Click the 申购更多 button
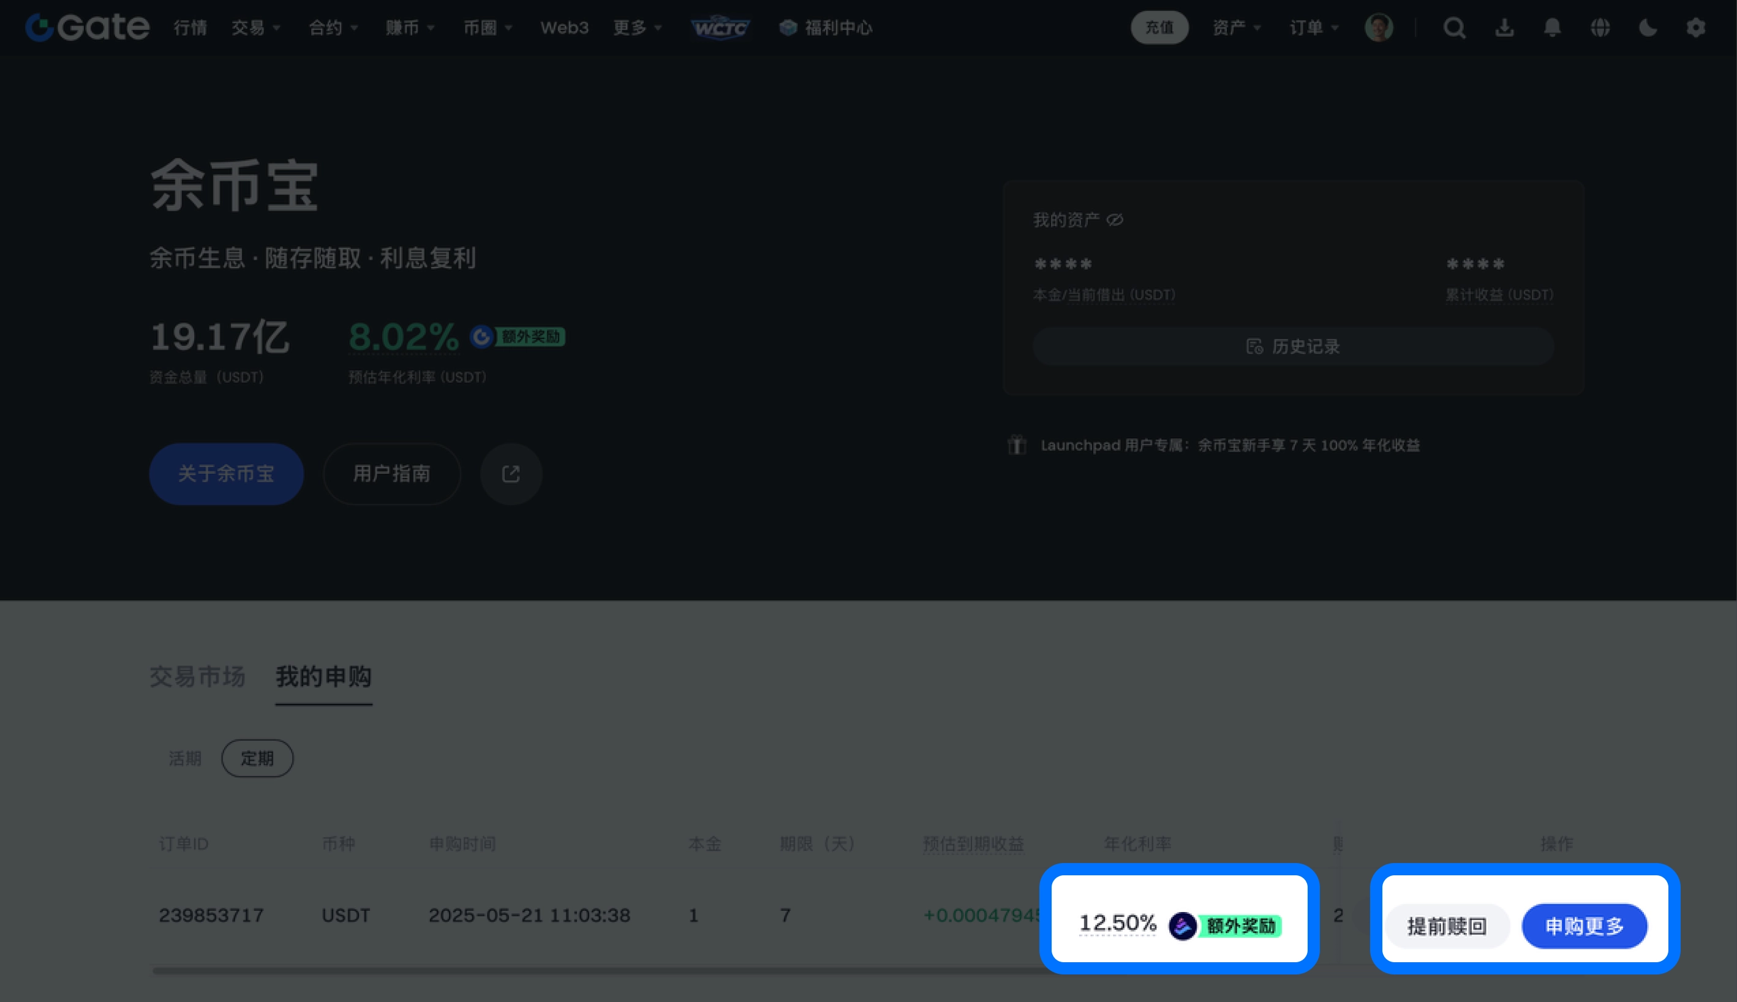 tap(1584, 926)
